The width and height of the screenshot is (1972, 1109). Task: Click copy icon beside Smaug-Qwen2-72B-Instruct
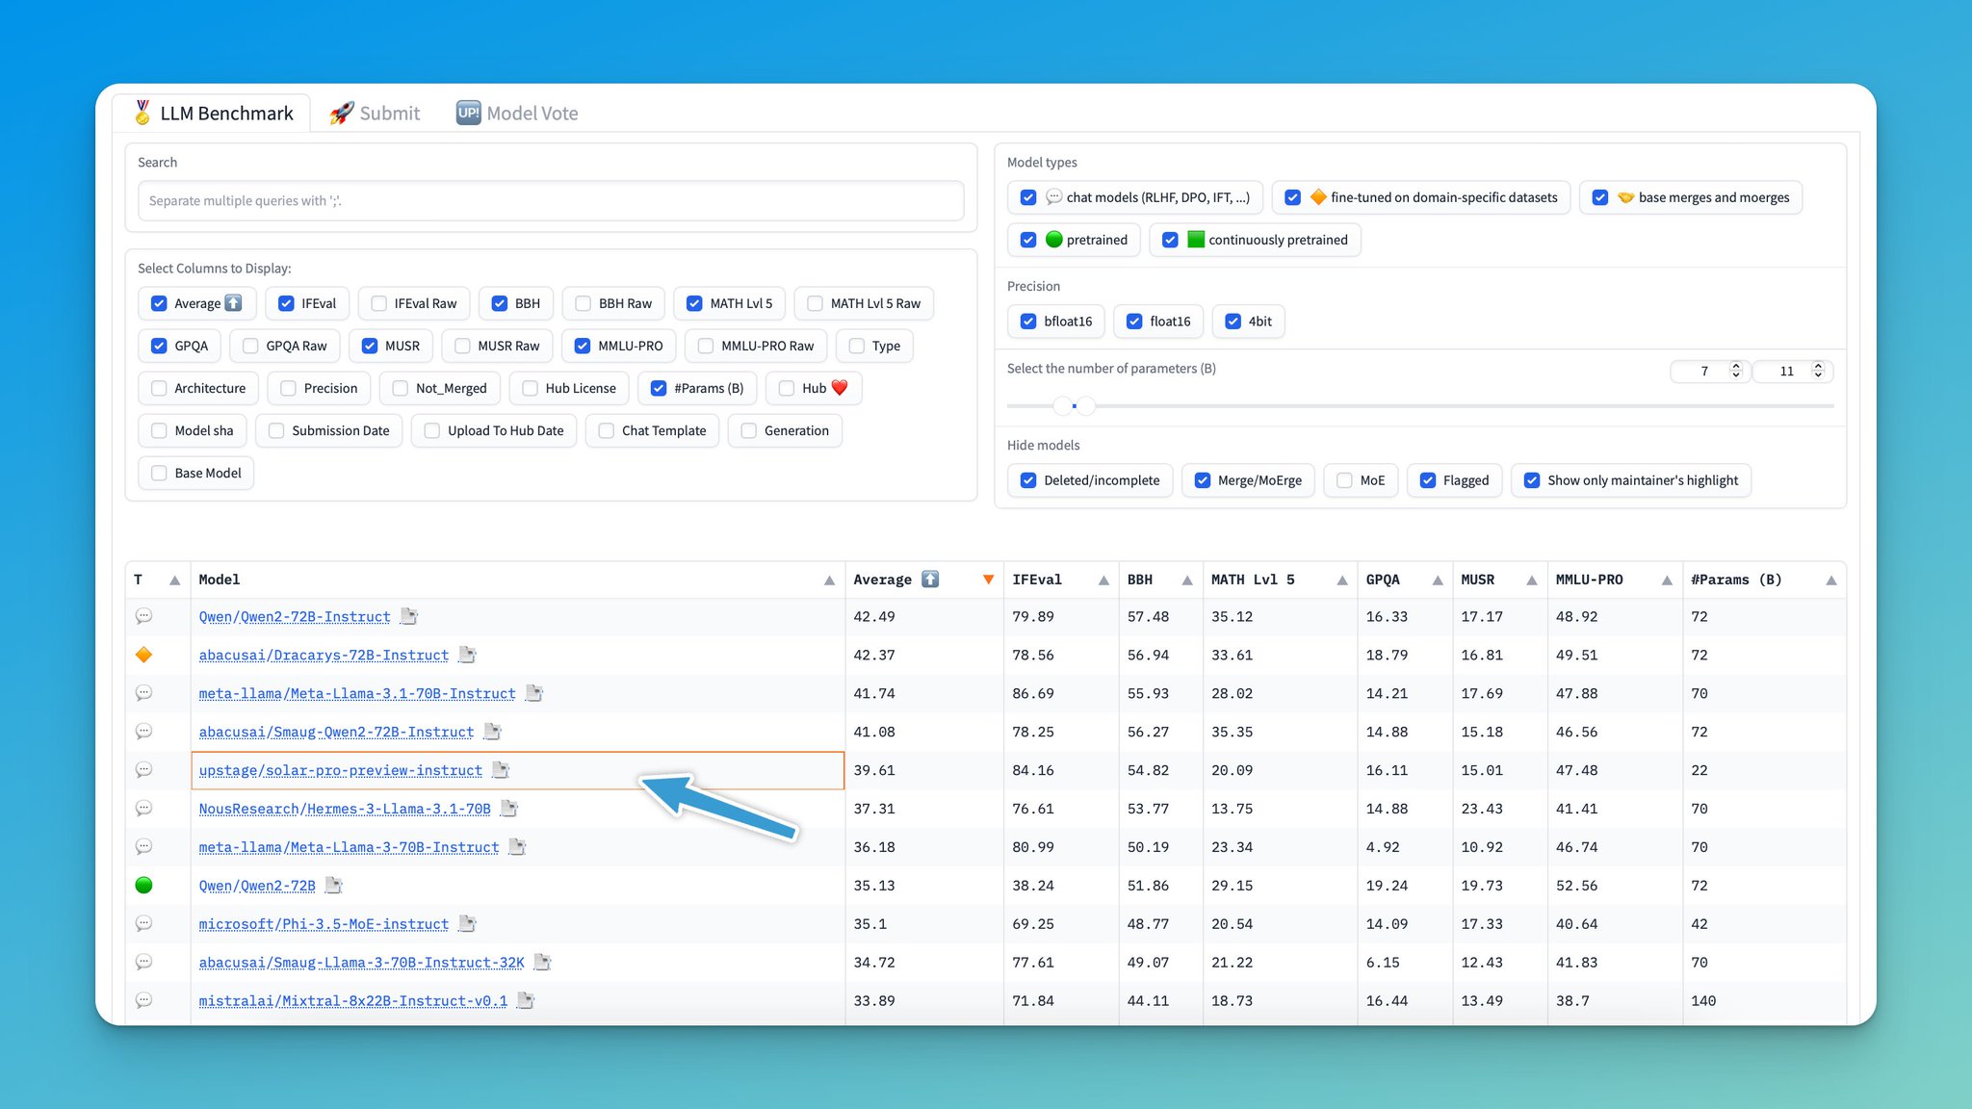point(493,732)
